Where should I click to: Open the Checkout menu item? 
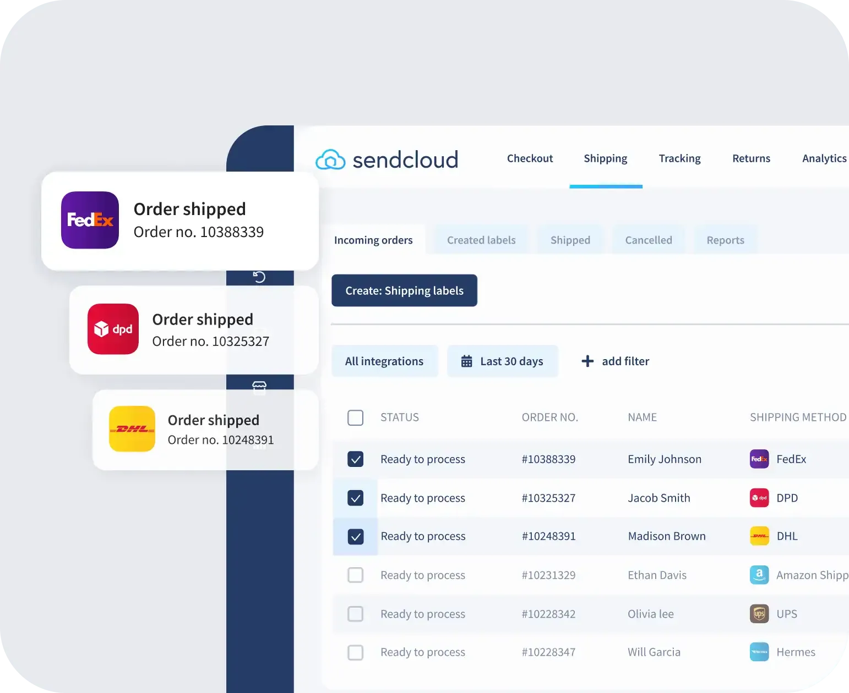pos(530,158)
